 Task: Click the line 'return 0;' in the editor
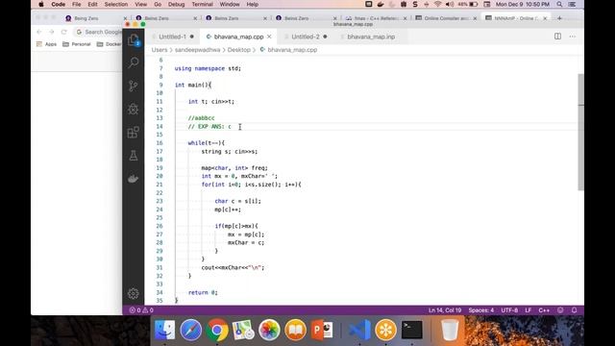(x=203, y=292)
